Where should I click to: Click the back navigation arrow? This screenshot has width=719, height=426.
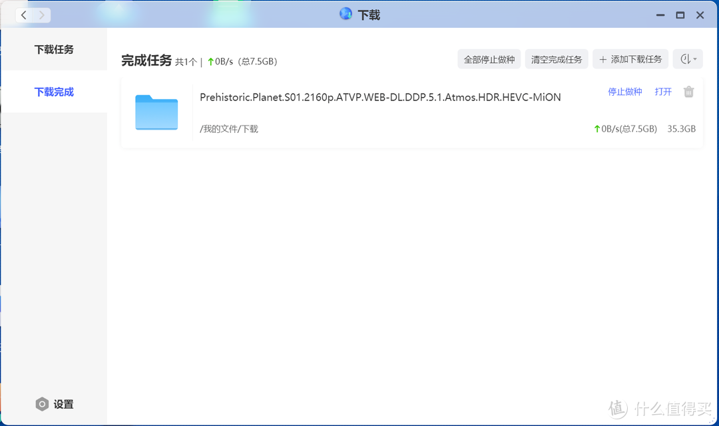tap(24, 15)
